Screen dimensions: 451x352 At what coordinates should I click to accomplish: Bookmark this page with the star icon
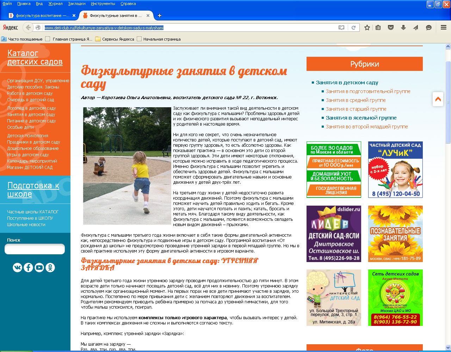(x=367, y=28)
